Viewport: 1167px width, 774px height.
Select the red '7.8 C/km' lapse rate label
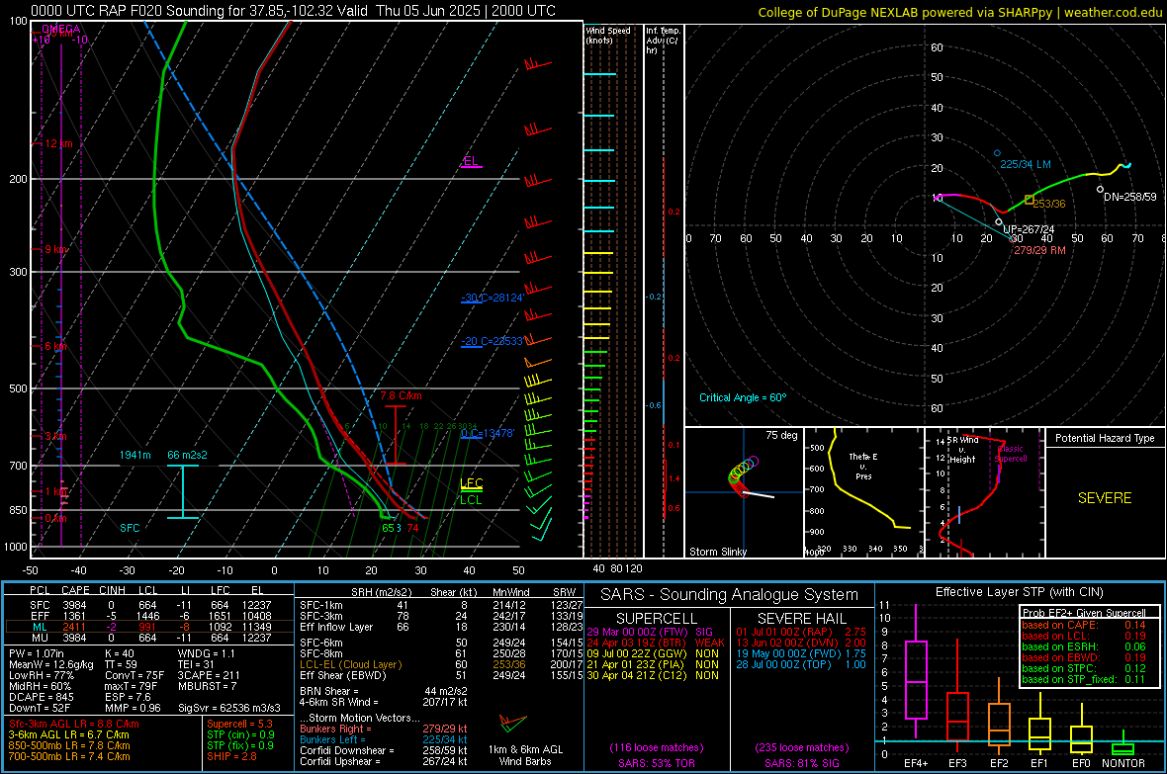tap(401, 396)
